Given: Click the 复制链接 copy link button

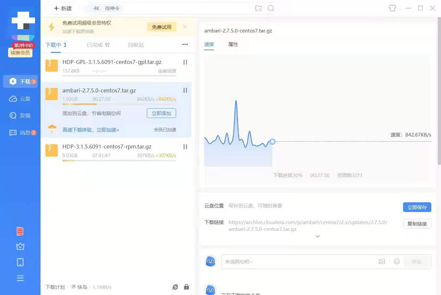Looking at the screenshot, I should 417,224.
